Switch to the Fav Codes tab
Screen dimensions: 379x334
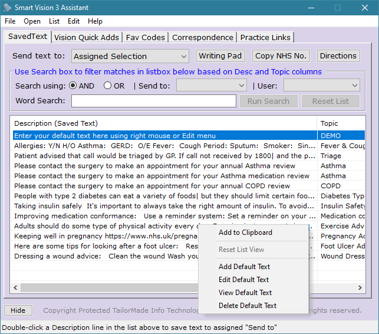pyautogui.click(x=145, y=38)
